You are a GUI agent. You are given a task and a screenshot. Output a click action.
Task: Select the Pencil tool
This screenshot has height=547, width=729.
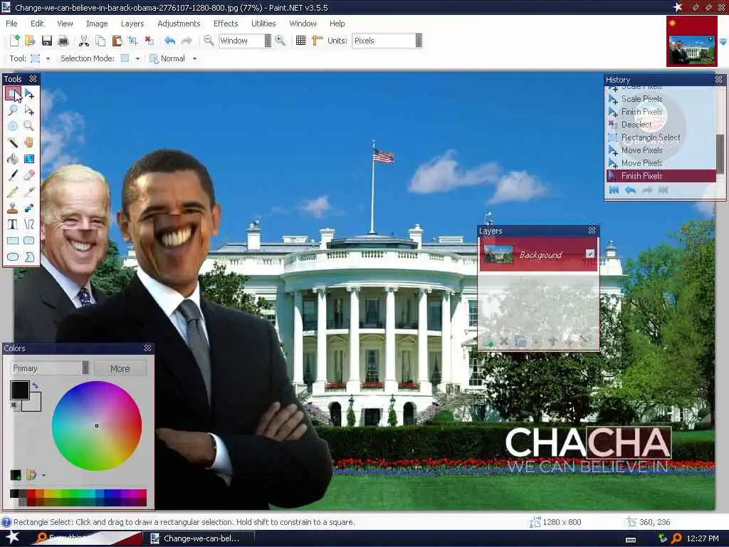[x=13, y=191]
